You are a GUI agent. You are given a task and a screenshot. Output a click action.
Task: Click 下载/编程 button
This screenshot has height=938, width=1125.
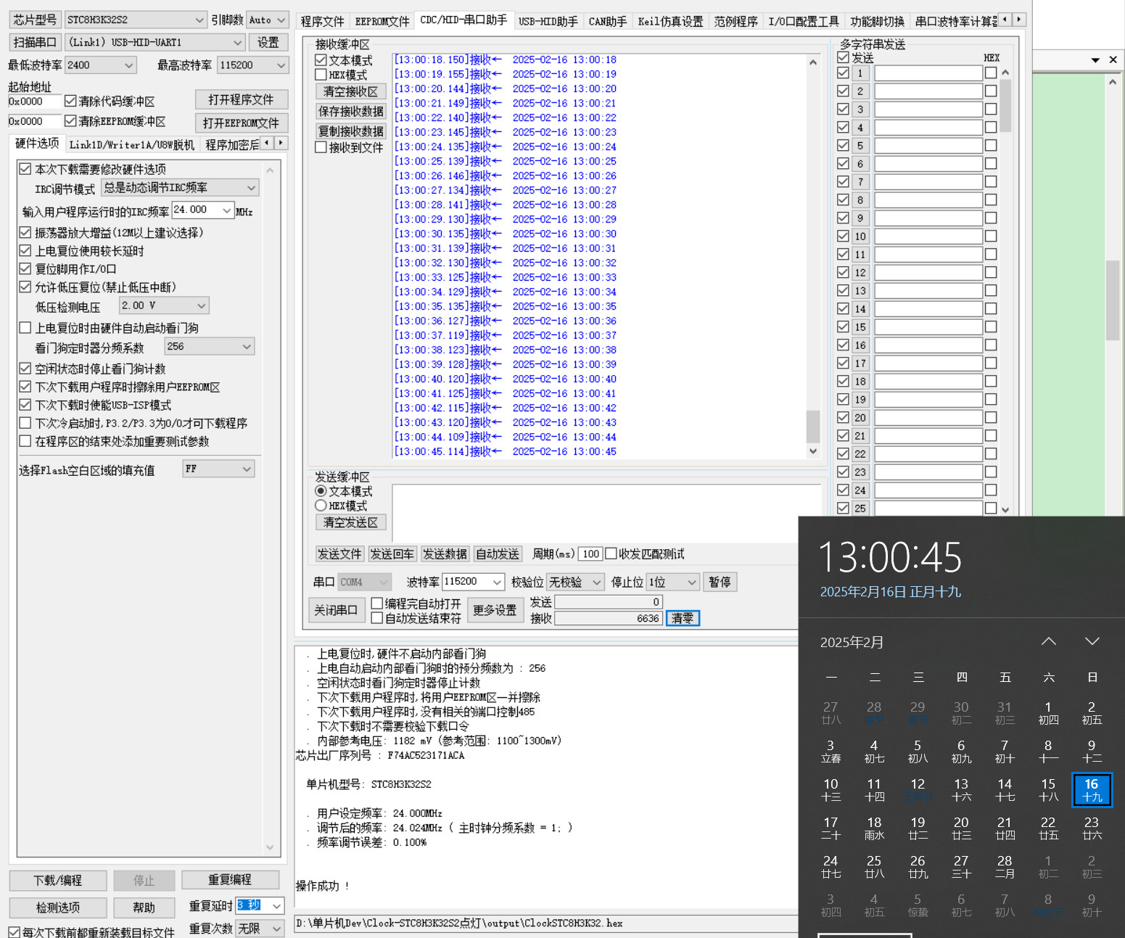click(58, 880)
